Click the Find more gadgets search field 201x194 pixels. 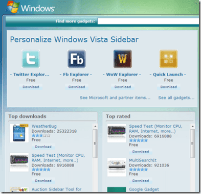pos(148,21)
